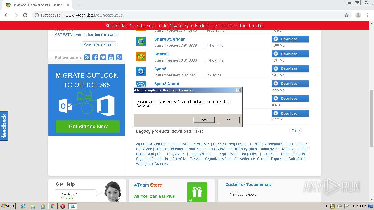
Task: Download ShareCalendar
Action: tap(290, 39)
